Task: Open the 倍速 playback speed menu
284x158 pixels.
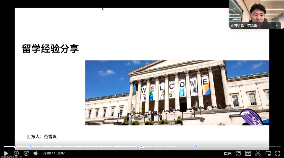Action: [227, 153]
